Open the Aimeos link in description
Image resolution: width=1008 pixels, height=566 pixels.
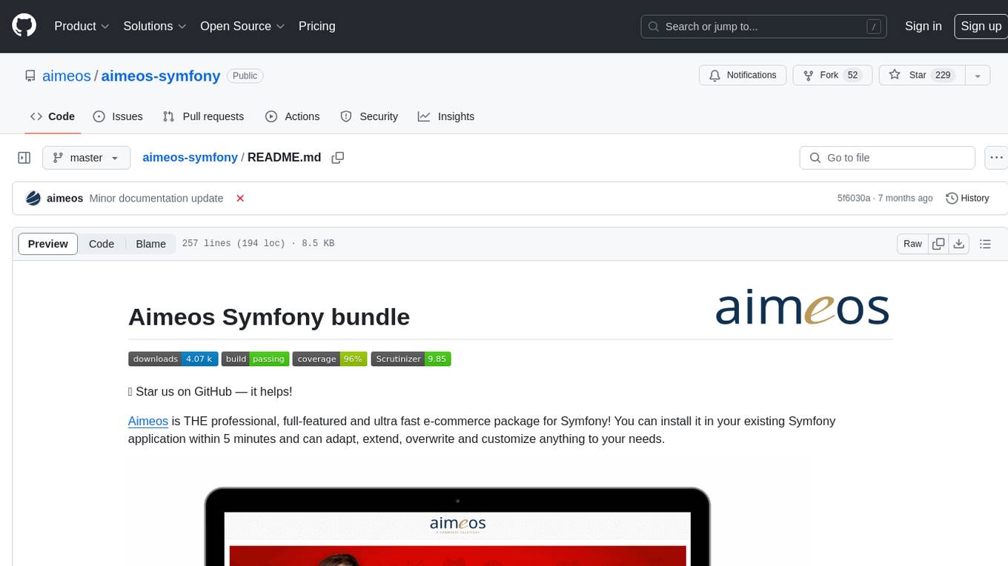pos(148,421)
